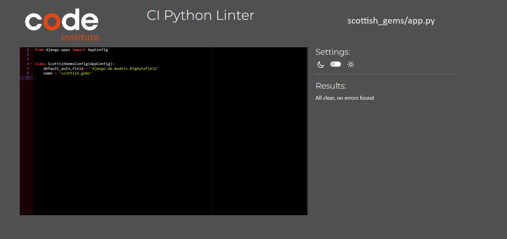Click the sun light-mode icon

[351, 64]
